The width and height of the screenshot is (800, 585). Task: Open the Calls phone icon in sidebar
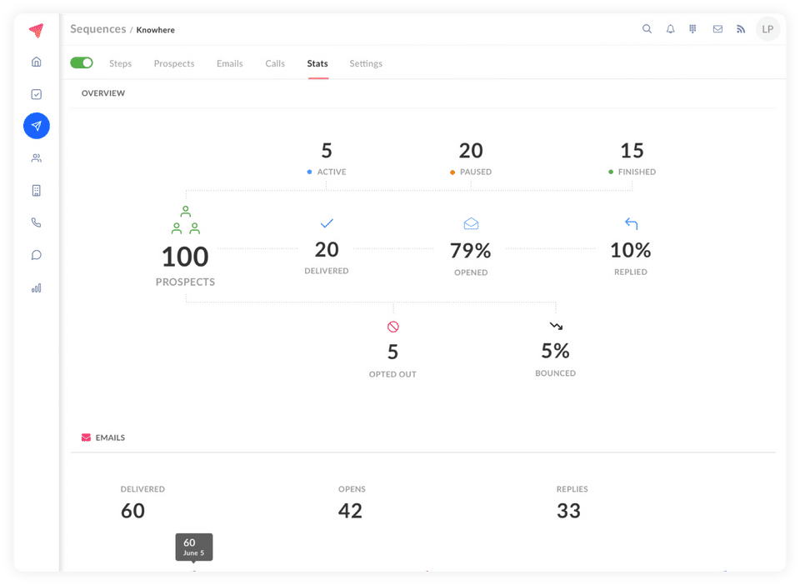coord(36,222)
